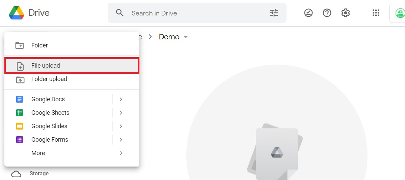Expand the More submenu arrow
The image size is (405, 180).
pos(121,153)
